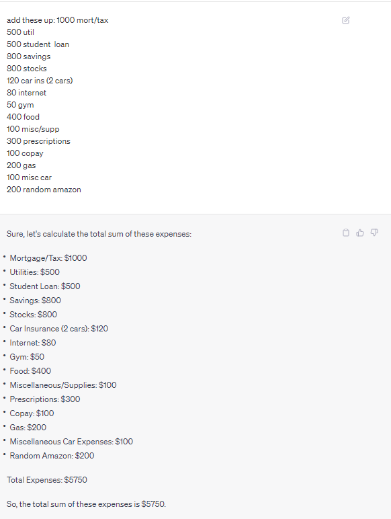Click the 'Miscellaneous Car Expenses: $100' bullet
Screen dimensions: 391x519
click(x=71, y=442)
